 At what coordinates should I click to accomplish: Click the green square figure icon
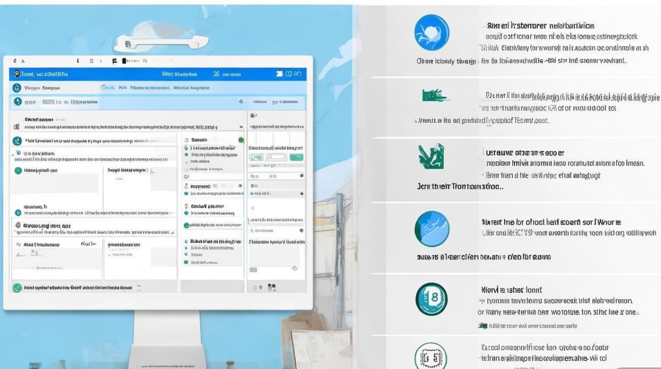click(431, 156)
